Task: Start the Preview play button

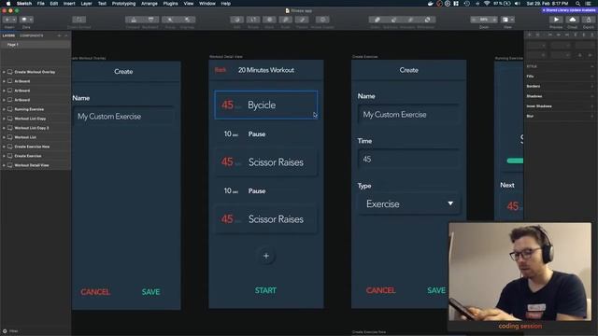Action: coord(556,20)
